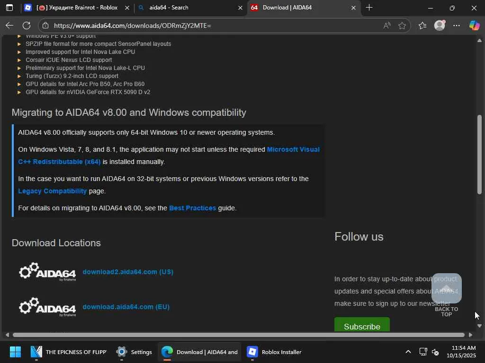Close the aida64 Search tab
Viewport: 485px width, 363px height.
pos(240,8)
